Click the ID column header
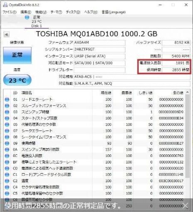This screenshot has width=193, height=212. (x=15, y=93)
